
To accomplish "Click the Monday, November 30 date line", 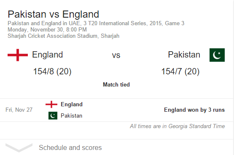I will point(47,29).
